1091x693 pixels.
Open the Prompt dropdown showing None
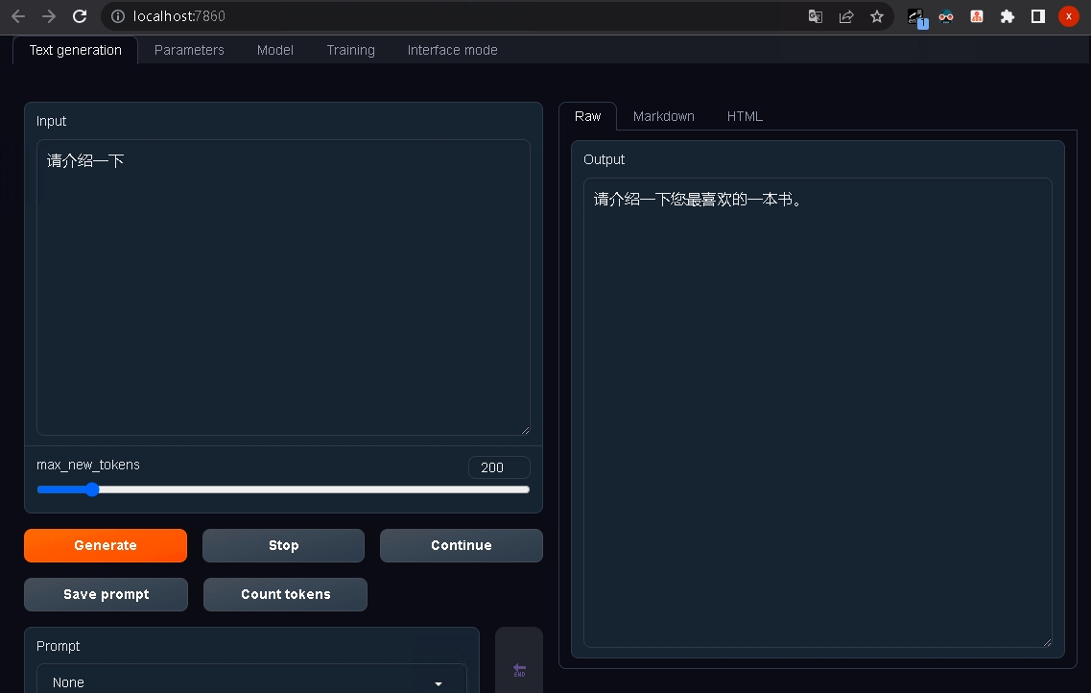[251, 681]
